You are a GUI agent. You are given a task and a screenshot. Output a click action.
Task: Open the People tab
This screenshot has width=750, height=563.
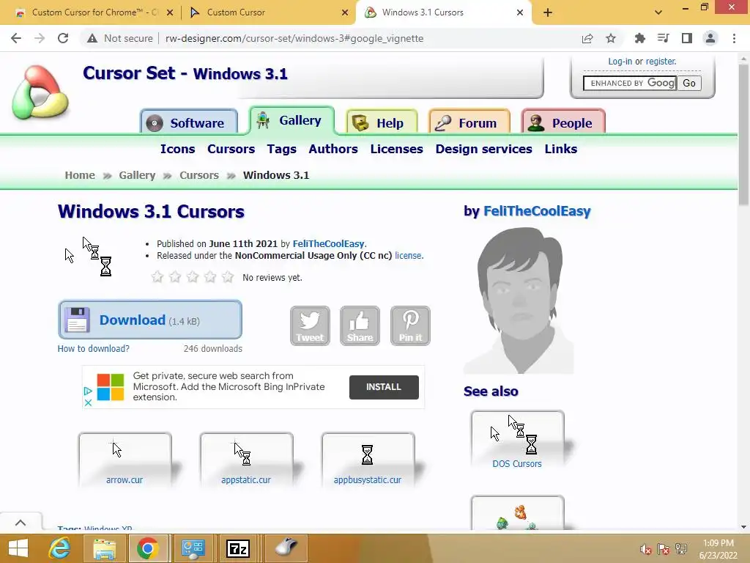pos(563,123)
